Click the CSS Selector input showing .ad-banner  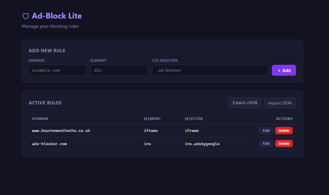coord(210,70)
